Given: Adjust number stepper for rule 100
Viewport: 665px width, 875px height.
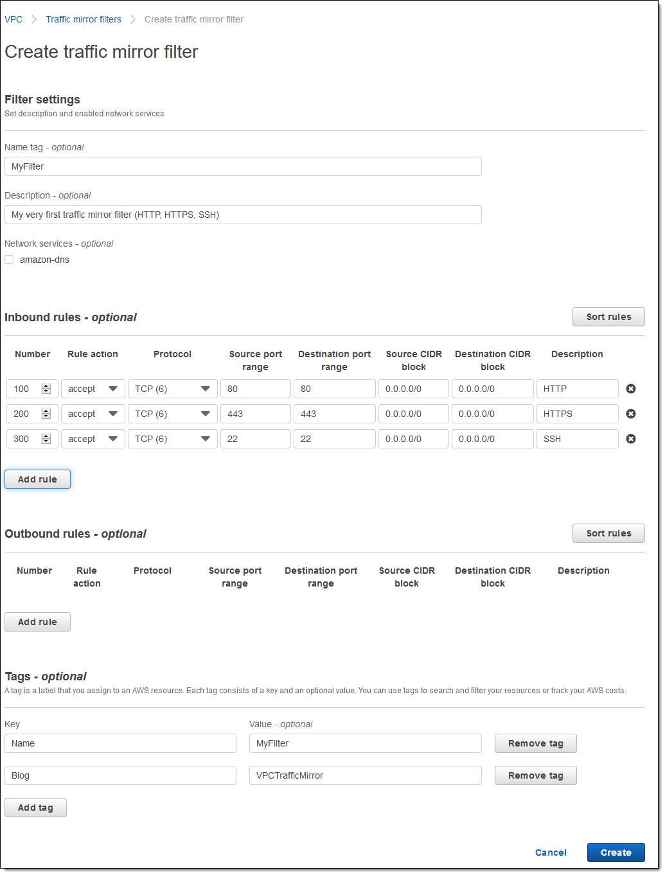Looking at the screenshot, I should pyautogui.click(x=46, y=389).
